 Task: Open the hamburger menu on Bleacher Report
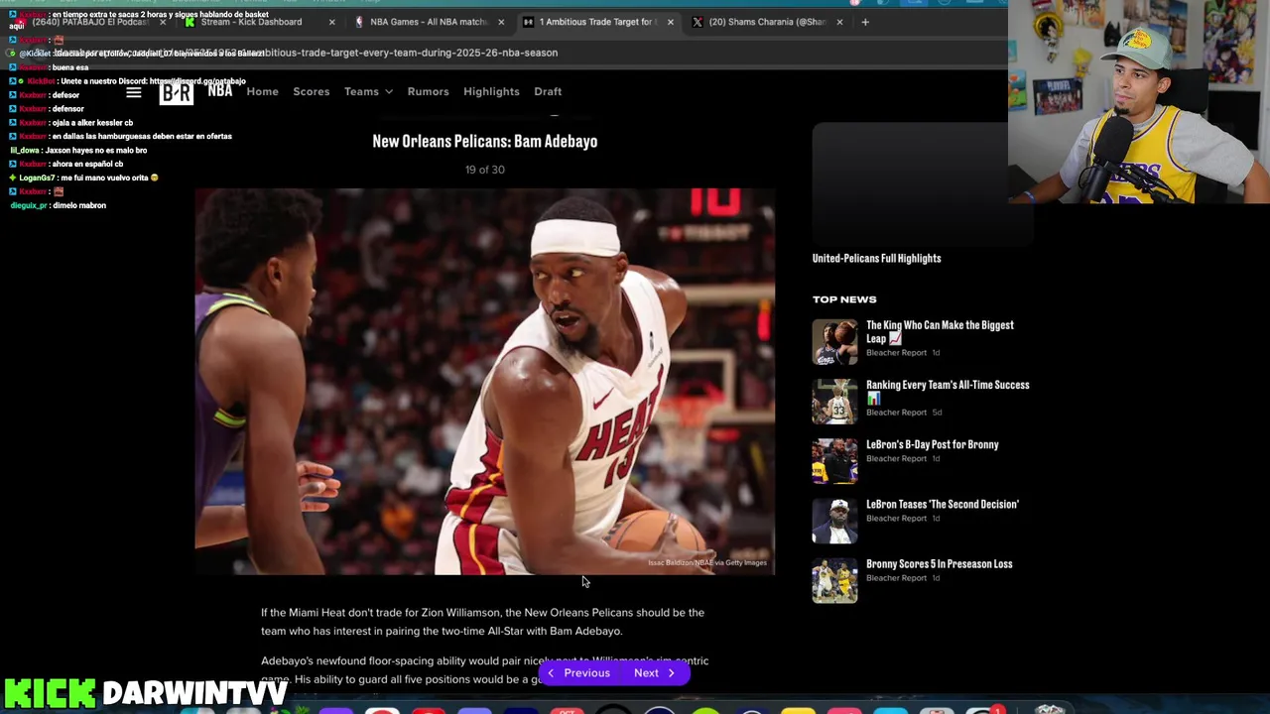(134, 92)
